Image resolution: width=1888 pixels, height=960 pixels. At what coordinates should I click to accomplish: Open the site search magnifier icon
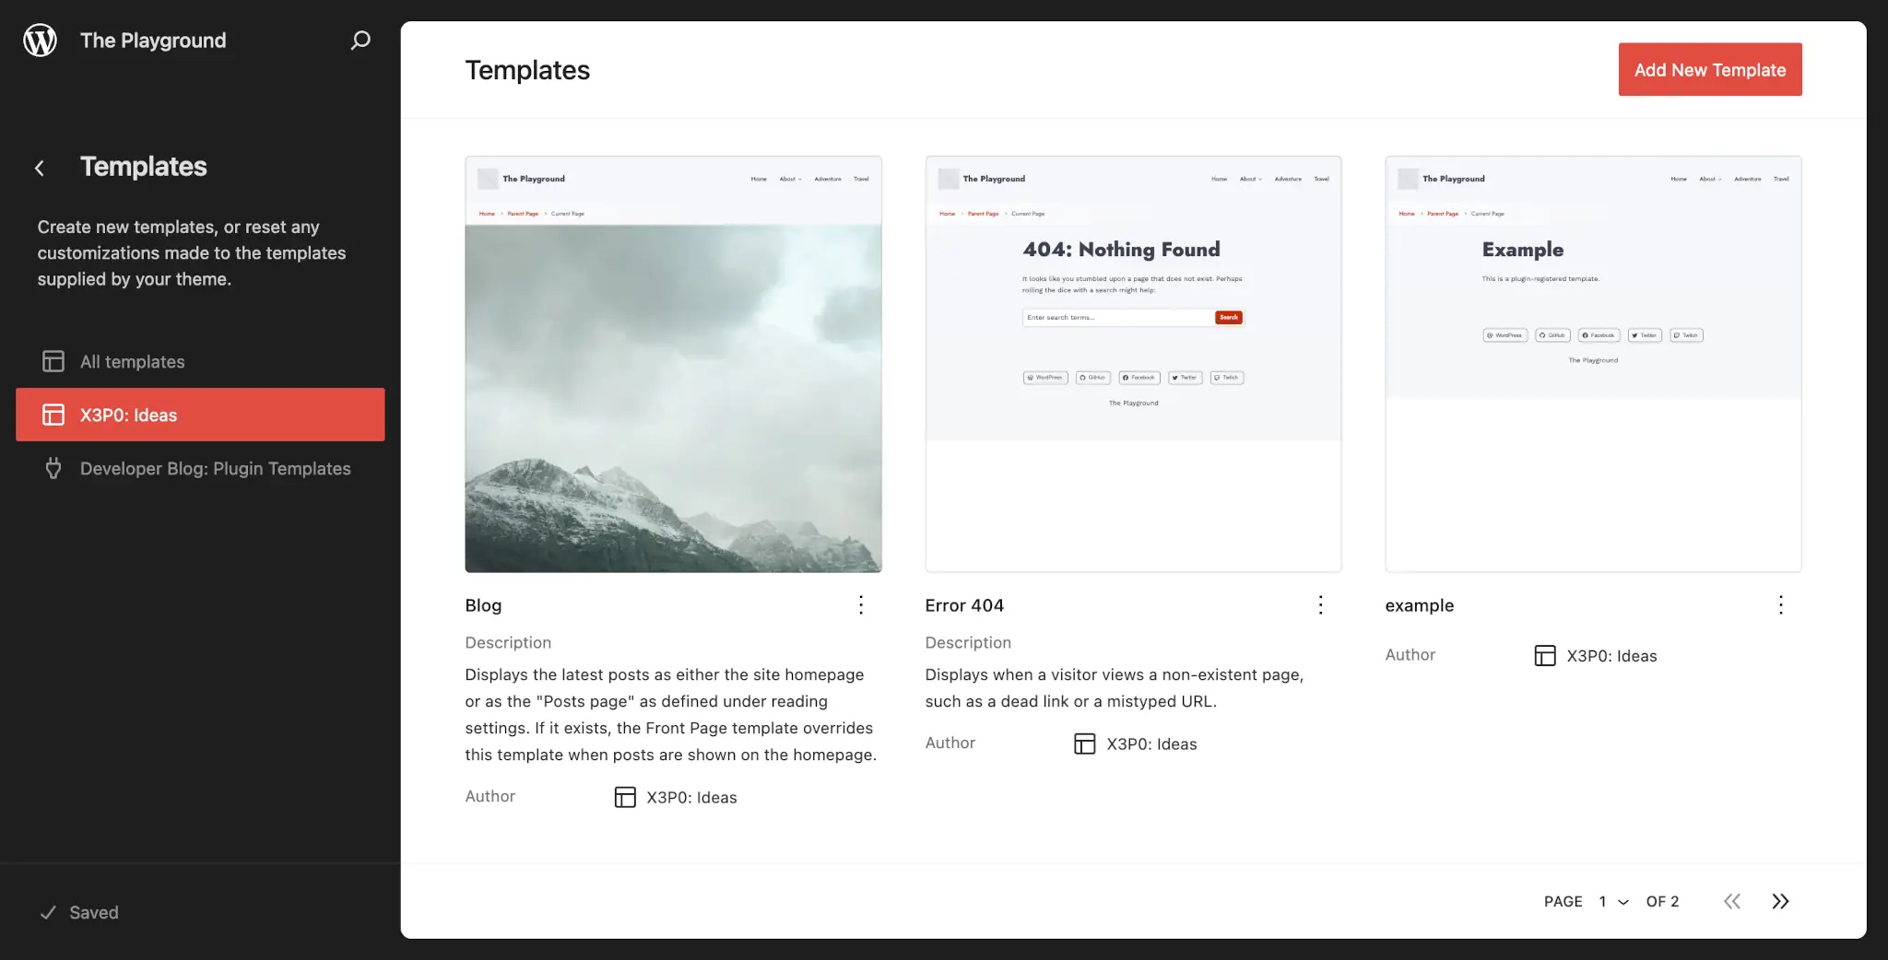[360, 41]
